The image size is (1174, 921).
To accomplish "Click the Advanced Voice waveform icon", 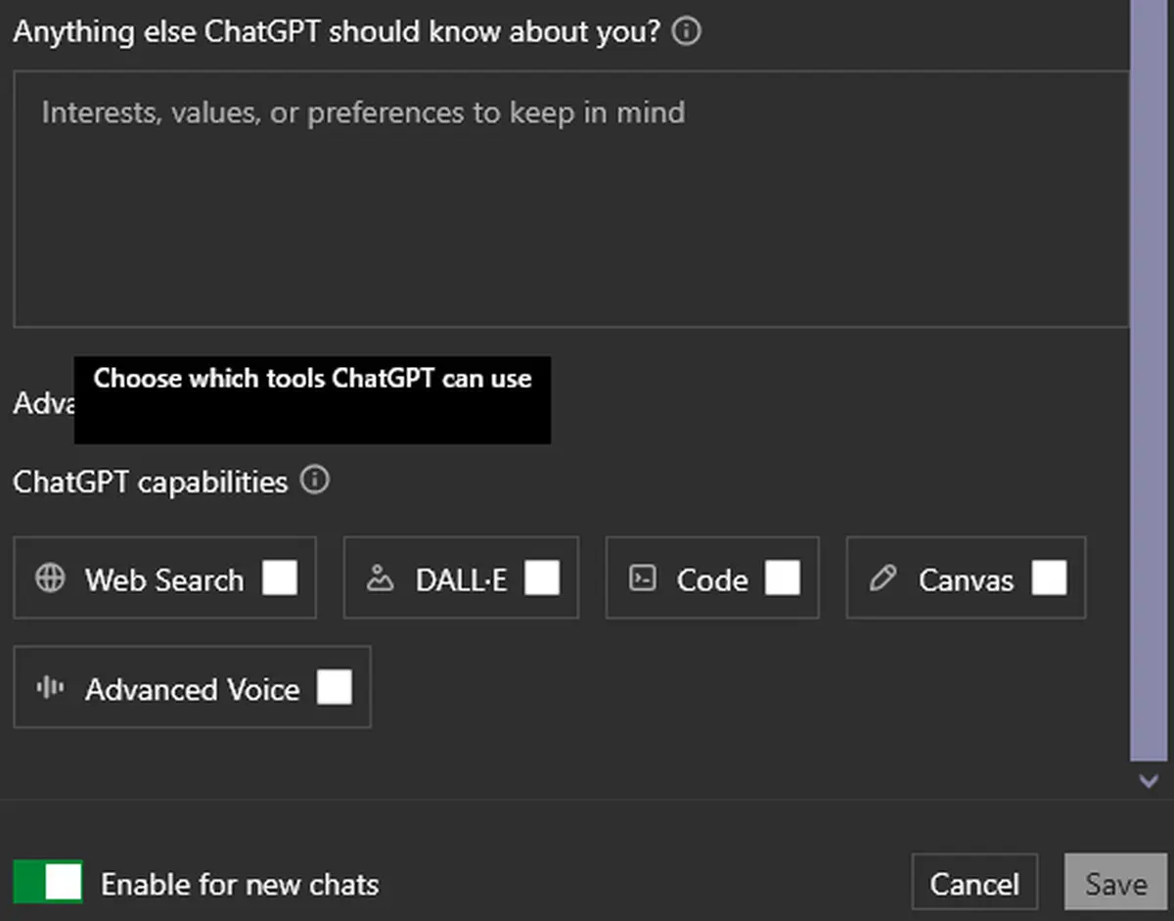I will pos(47,688).
